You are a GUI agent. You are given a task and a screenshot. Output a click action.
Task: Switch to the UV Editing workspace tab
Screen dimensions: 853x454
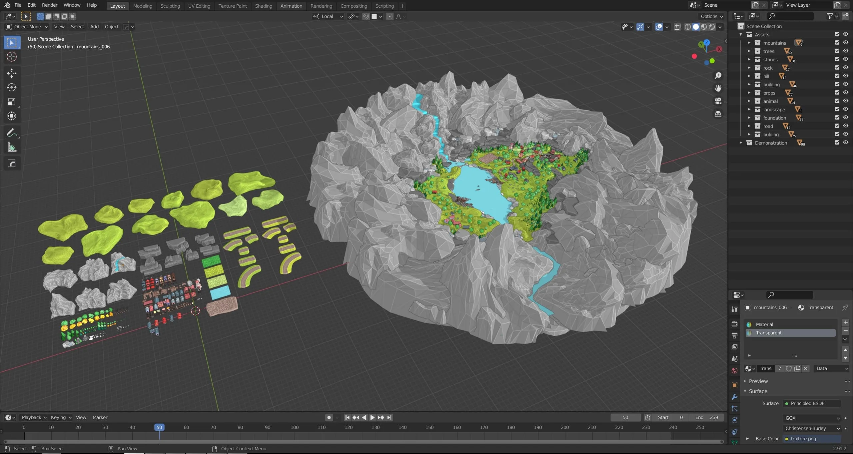199,6
